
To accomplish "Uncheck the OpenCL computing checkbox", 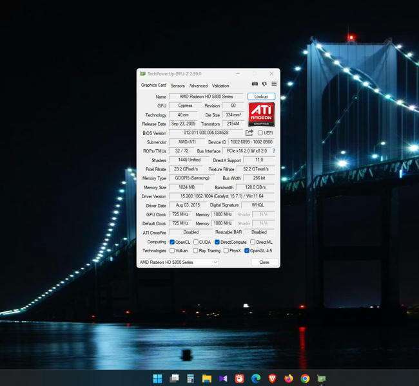I will tap(172, 243).
